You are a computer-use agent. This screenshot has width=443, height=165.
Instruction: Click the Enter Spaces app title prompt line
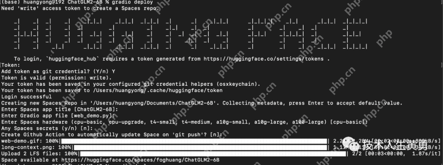coord(59,109)
